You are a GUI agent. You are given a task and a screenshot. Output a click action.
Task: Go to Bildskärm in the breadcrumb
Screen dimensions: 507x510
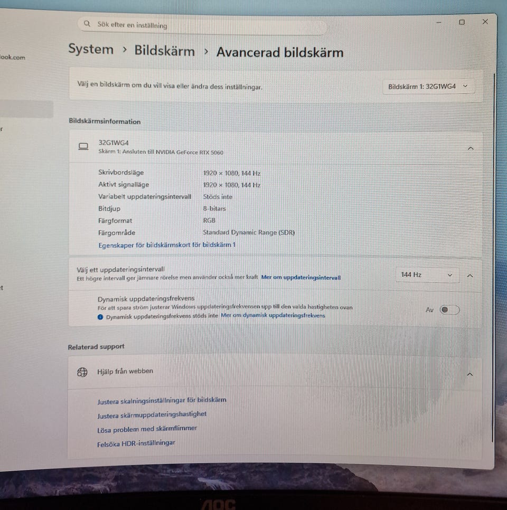pyautogui.click(x=164, y=51)
